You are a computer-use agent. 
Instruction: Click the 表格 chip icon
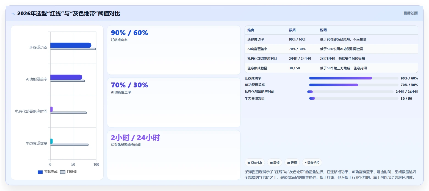[x=271, y=163]
